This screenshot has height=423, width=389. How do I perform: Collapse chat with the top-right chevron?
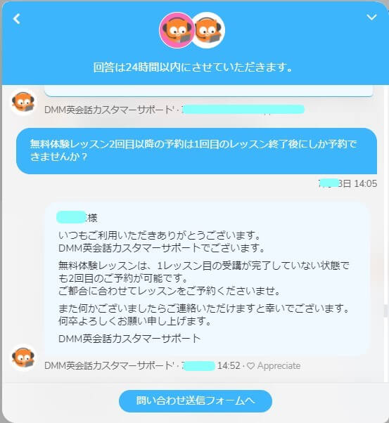click(x=371, y=18)
